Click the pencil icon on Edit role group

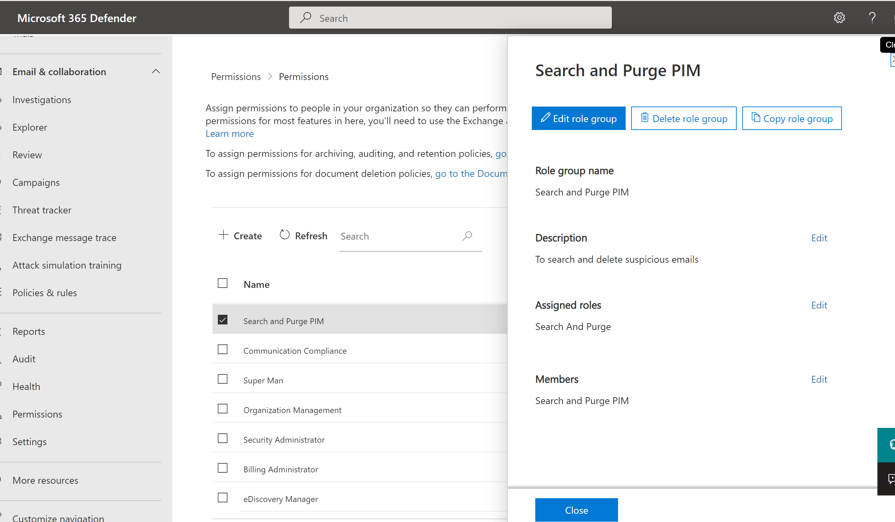[545, 118]
